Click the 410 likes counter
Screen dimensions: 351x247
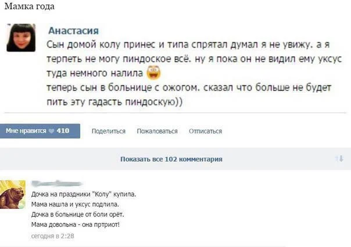63,131
